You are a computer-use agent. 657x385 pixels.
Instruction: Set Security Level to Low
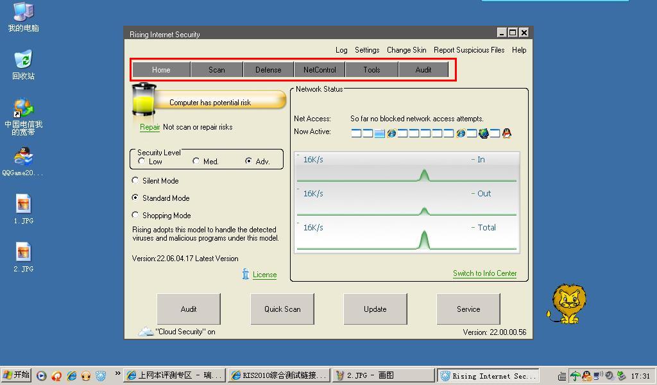(x=142, y=161)
